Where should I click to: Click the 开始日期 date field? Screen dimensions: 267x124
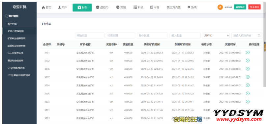click(90, 36)
